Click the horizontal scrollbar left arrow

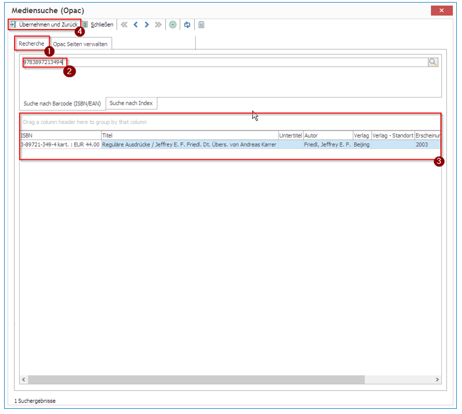(x=24, y=379)
